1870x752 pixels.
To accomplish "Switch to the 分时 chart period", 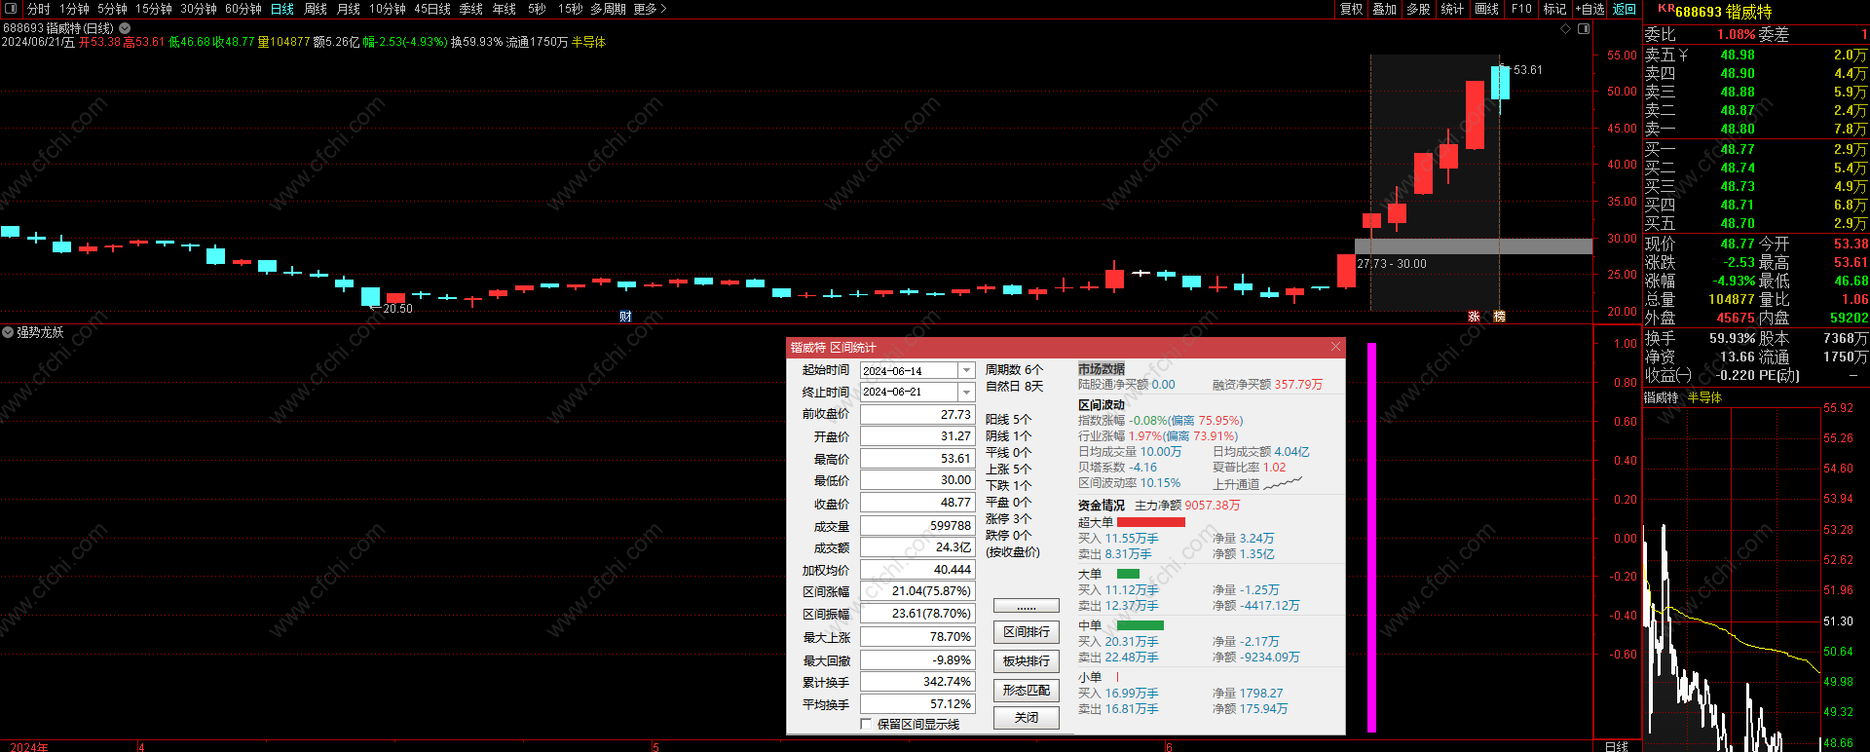I will click(39, 9).
